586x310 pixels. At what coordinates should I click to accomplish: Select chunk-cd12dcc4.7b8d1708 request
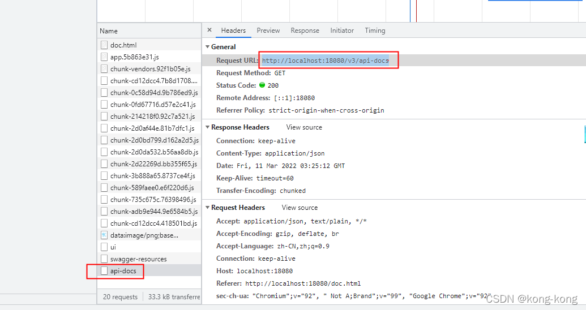[x=149, y=81]
